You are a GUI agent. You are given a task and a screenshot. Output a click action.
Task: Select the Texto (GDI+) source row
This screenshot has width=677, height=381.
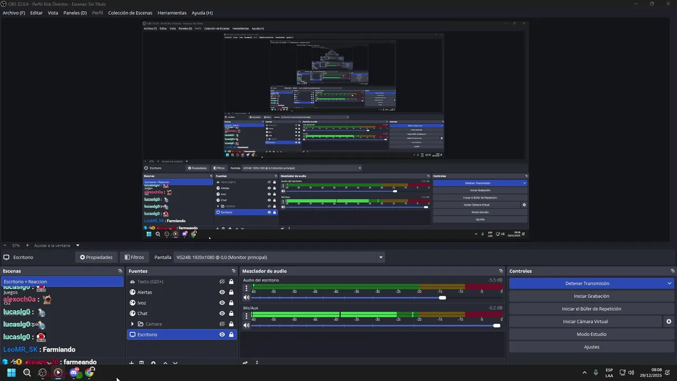[x=181, y=282]
